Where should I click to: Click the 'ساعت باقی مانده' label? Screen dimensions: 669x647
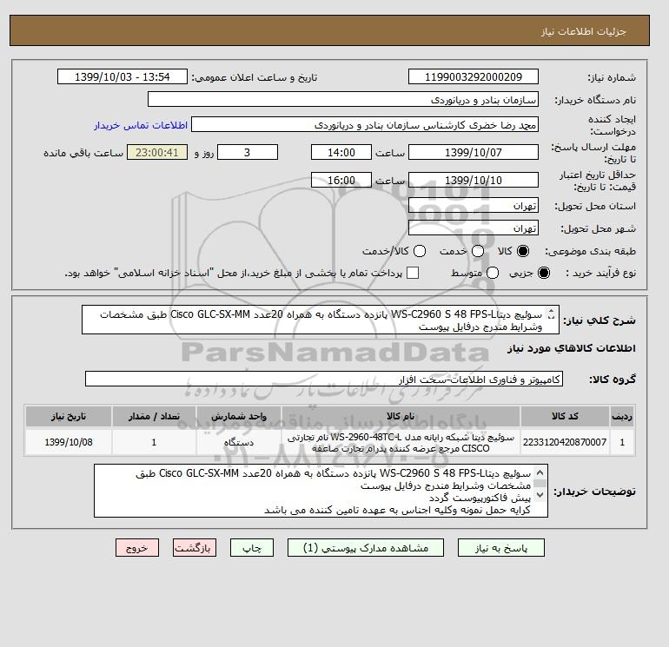point(83,153)
